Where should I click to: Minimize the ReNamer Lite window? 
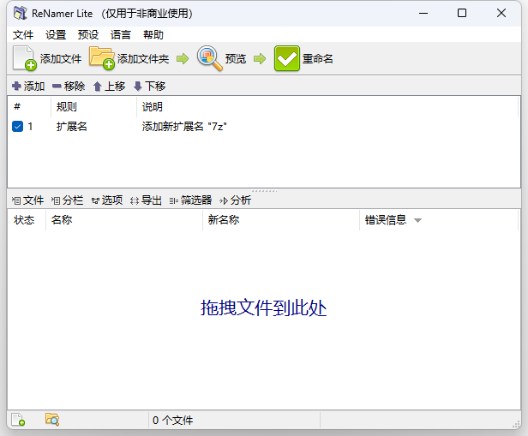tap(423, 14)
